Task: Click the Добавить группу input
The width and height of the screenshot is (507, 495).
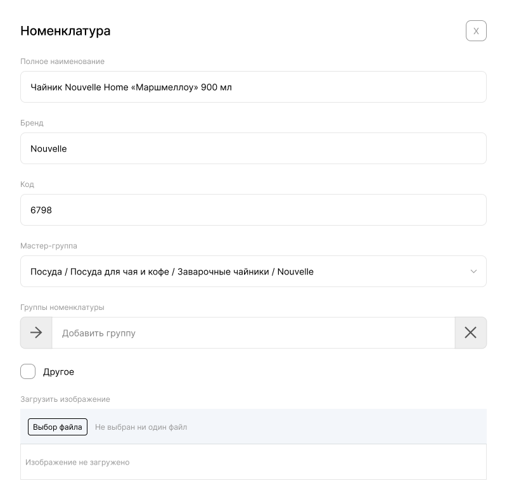Action: tap(253, 333)
